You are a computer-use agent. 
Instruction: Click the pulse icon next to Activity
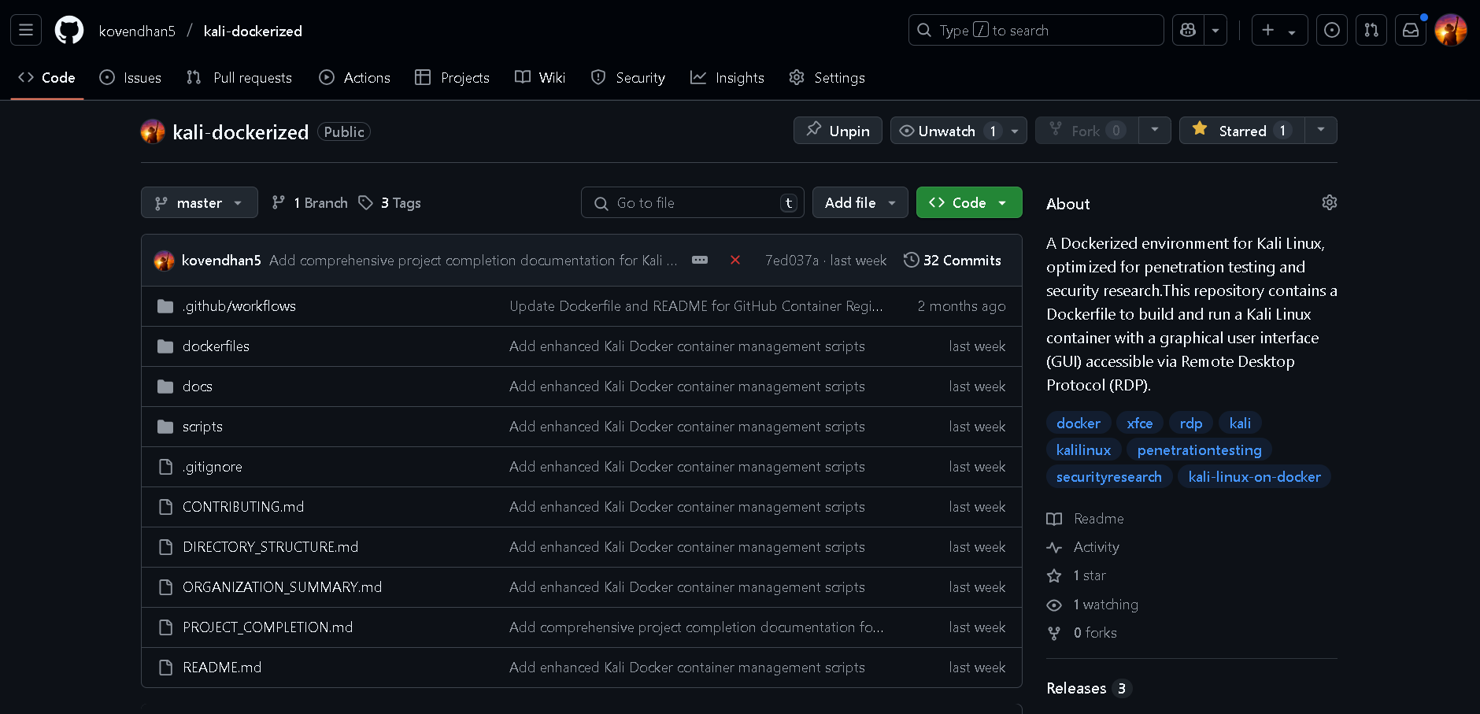[x=1054, y=547]
